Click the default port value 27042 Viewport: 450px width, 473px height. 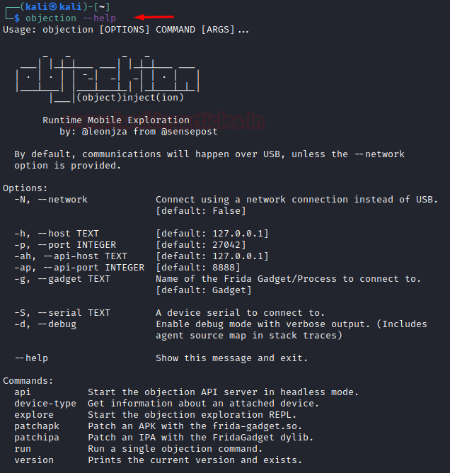[x=226, y=245]
